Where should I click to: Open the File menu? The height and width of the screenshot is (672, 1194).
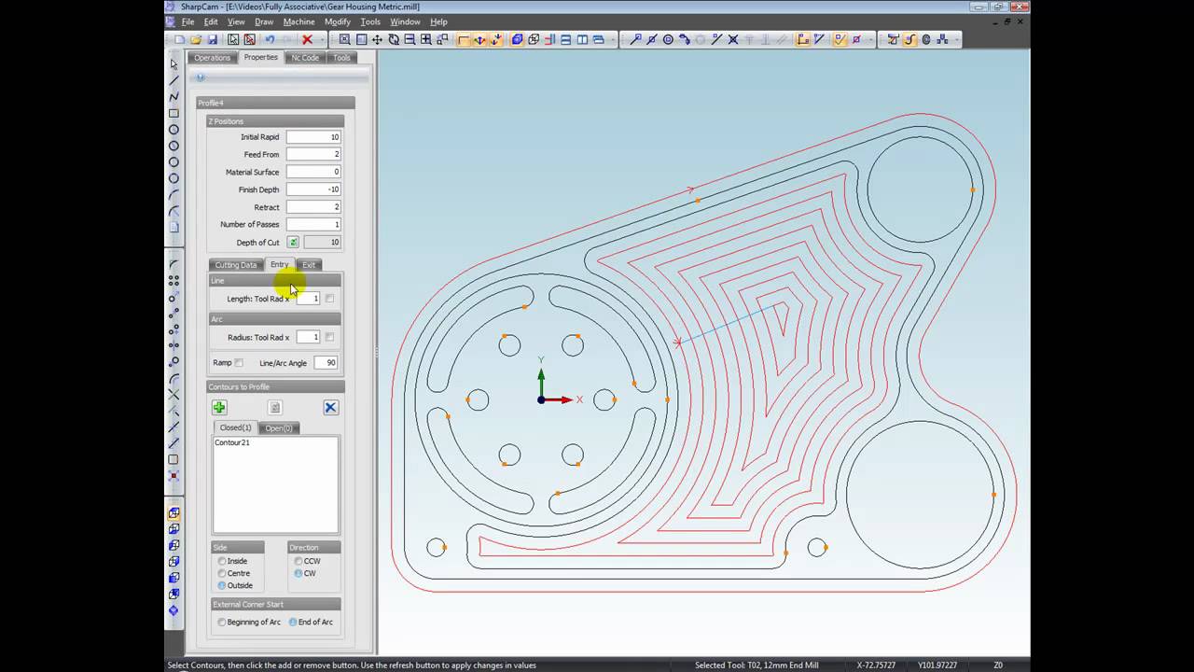pyautogui.click(x=188, y=21)
